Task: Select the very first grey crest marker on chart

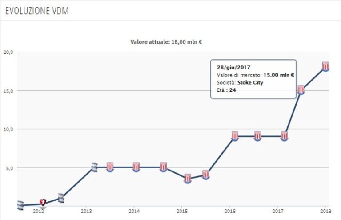Action: [20, 205]
